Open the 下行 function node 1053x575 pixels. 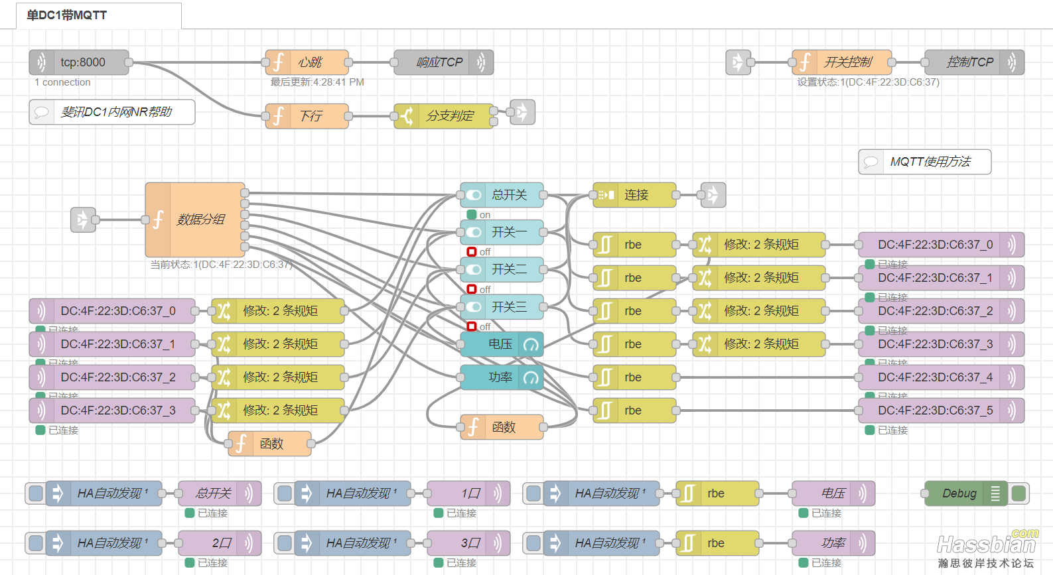pyautogui.click(x=307, y=116)
